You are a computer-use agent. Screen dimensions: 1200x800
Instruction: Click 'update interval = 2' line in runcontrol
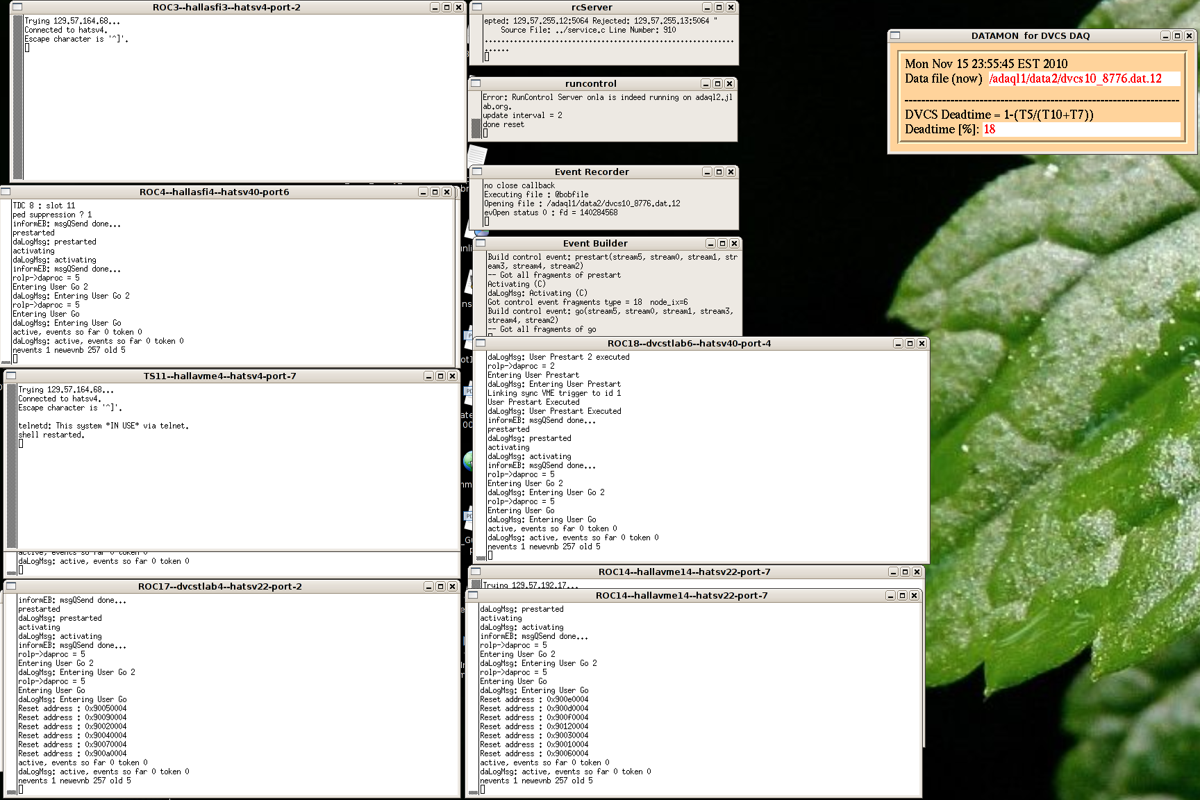pos(523,115)
